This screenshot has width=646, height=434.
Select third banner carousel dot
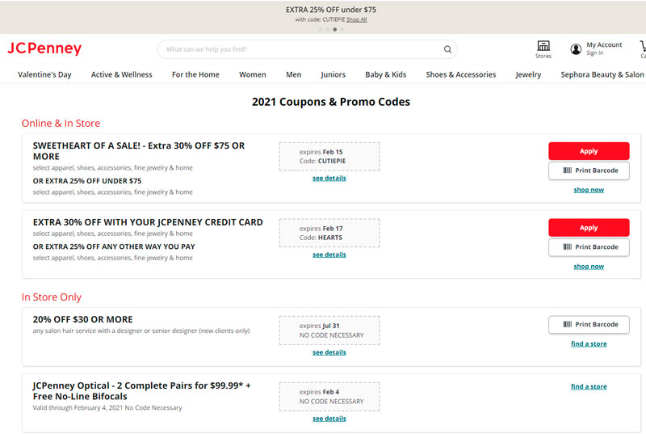click(335, 29)
